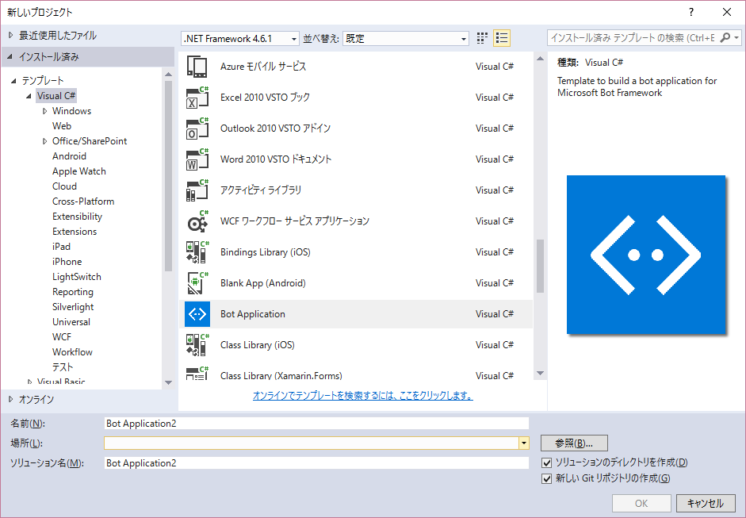Click the アクティビティ ライブラリ template icon
Image resolution: width=746 pixels, height=518 pixels.
[x=197, y=190]
